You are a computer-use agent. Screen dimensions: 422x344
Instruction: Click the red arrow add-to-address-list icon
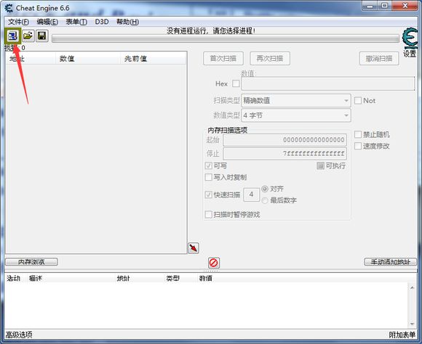(194, 248)
